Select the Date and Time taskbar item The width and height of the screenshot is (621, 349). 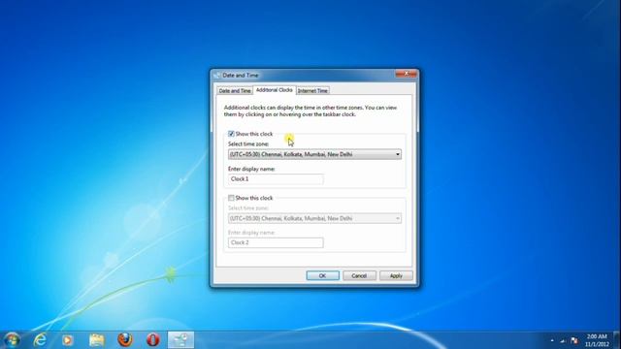tap(181, 340)
